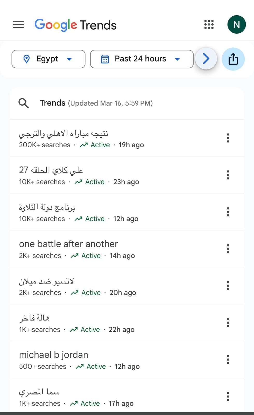Image resolution: width=254 pixels, height=415 pixels.
Task: Open more options for the 200K+ searches trend
Action: click(228, 138)
